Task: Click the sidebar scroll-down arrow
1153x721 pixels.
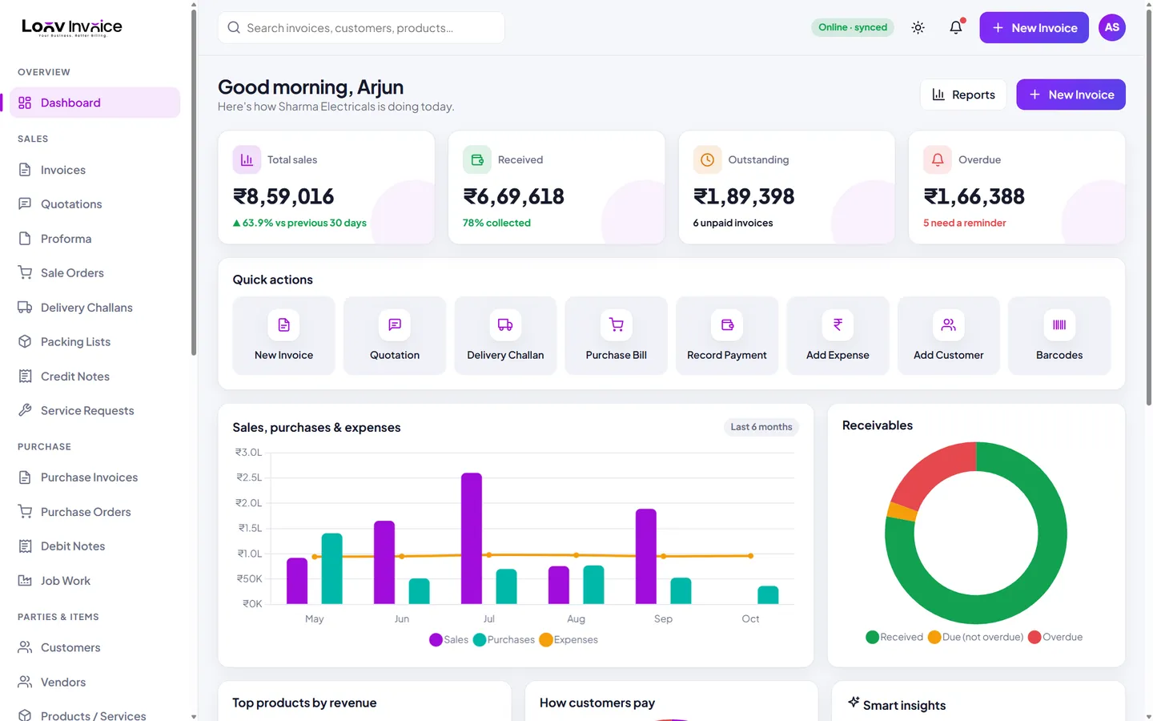Action: click(x=194, y=716)
